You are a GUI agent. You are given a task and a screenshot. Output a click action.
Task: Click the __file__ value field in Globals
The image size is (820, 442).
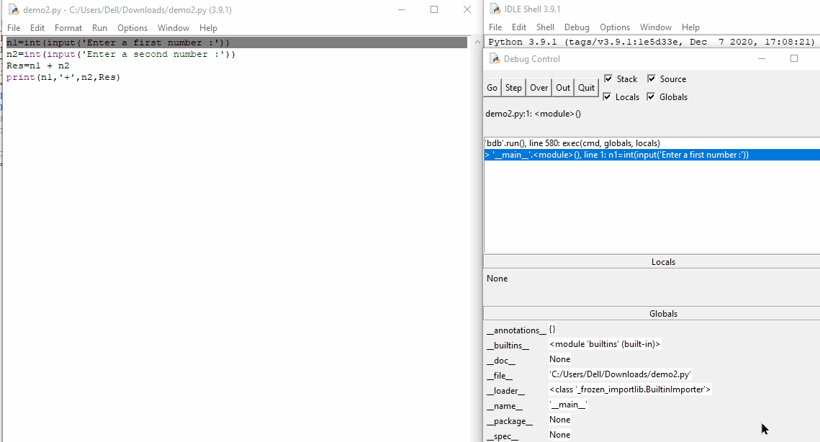(620, 374)
